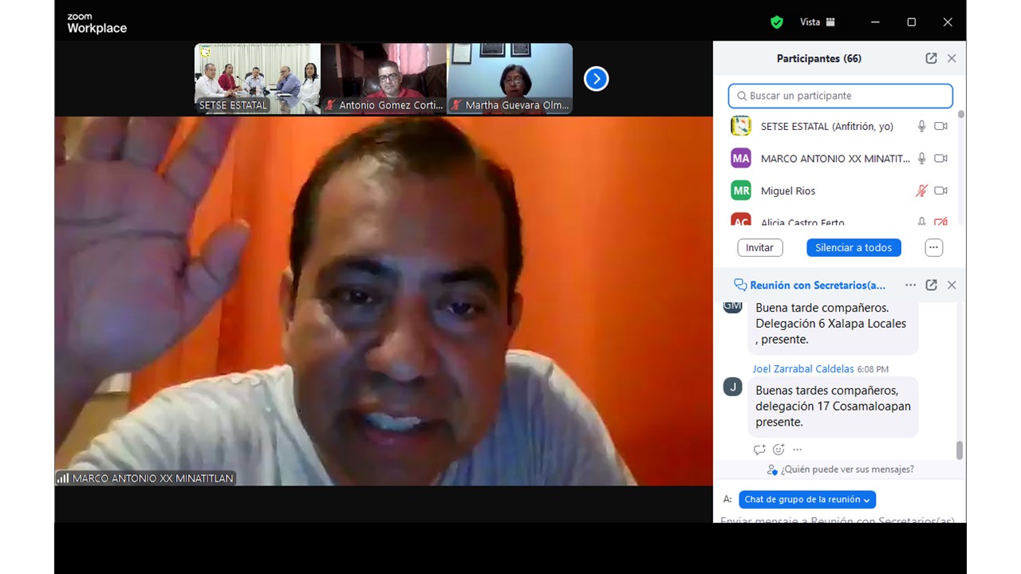Expand Chat de grupo de la reunión dropdown
This screenshot has width=1021, height=574.
point(807,500)
